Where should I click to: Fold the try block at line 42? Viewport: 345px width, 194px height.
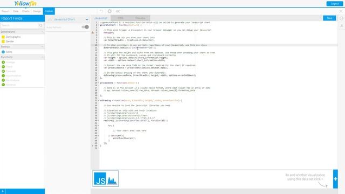click(x=98, y=126)
